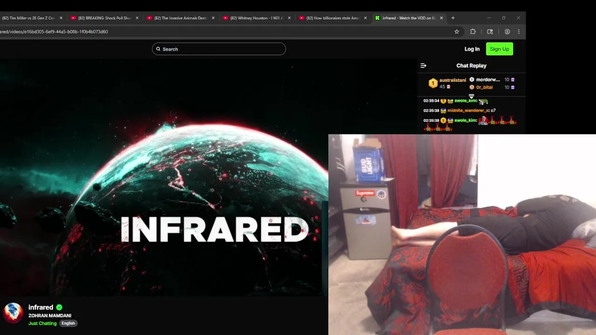Screen dimensions: 596x335
Task: Switch to The Invasive Animals tab
Action: pos(180,18)
